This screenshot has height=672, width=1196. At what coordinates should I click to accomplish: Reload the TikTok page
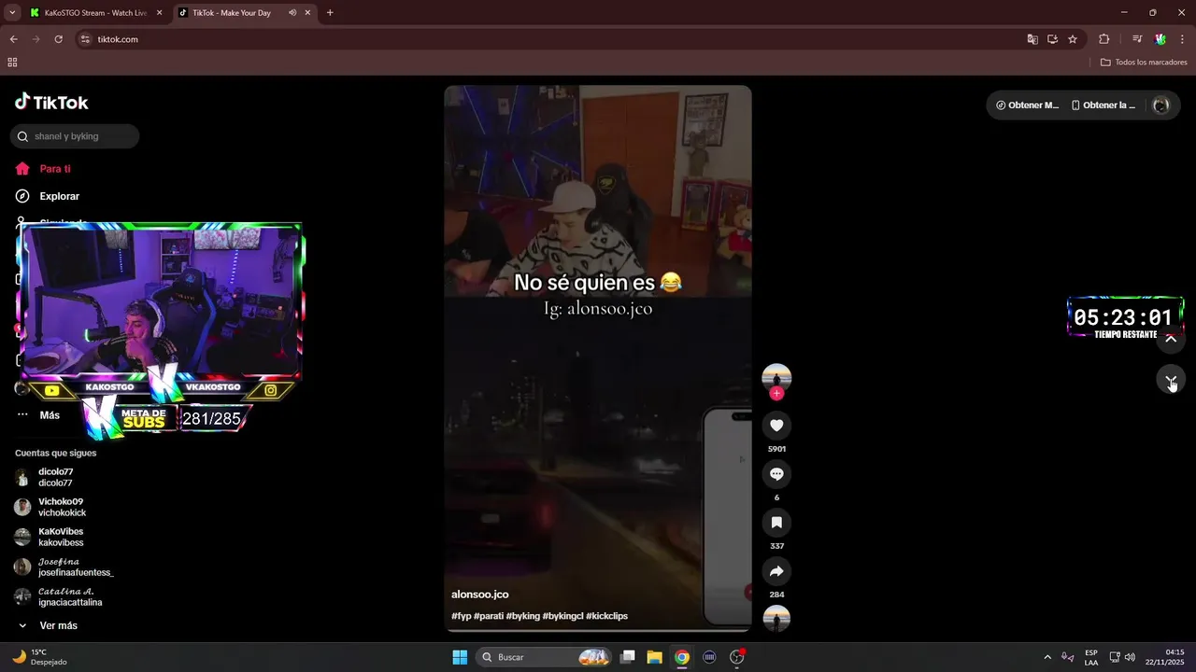pos(58,39)
